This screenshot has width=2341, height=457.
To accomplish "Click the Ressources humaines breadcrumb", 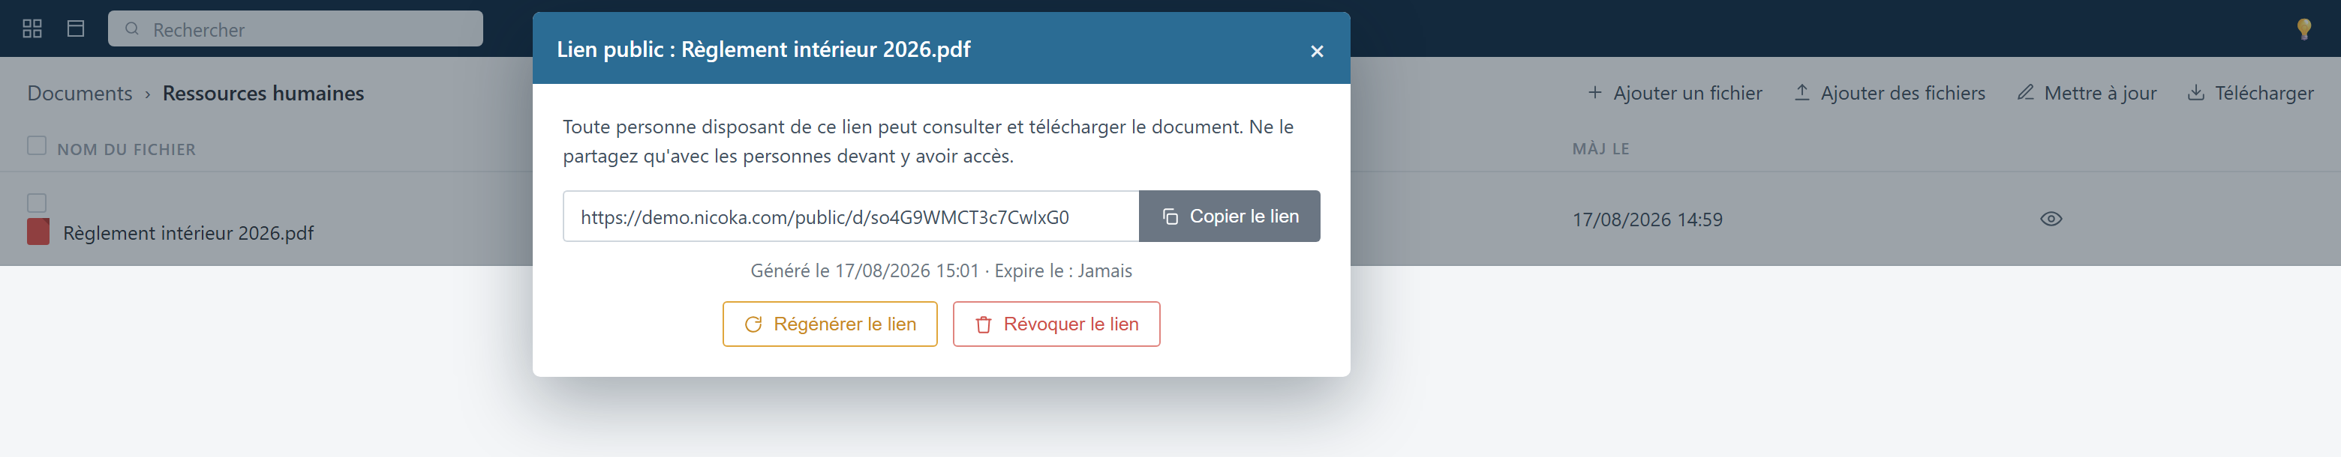I will coord(263,94).
